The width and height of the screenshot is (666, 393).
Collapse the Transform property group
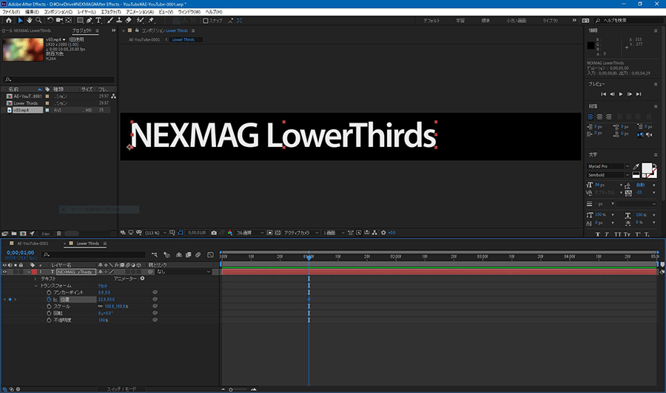coord(36,286)
